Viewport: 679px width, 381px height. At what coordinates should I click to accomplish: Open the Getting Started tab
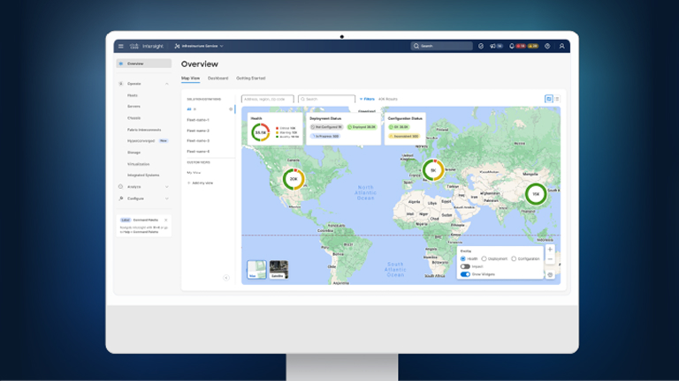coord(250,78)
